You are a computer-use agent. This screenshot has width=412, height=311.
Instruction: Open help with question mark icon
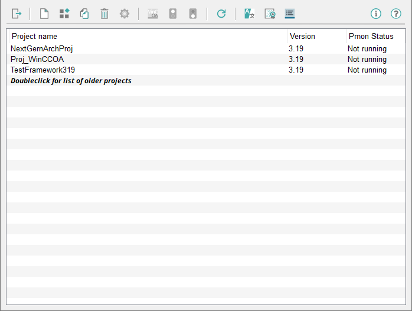[396, 14]
